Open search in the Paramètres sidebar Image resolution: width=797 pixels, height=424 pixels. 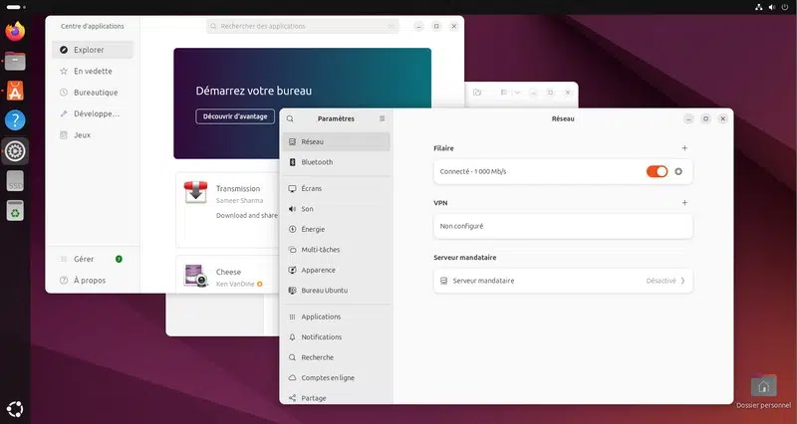[290, 118]
